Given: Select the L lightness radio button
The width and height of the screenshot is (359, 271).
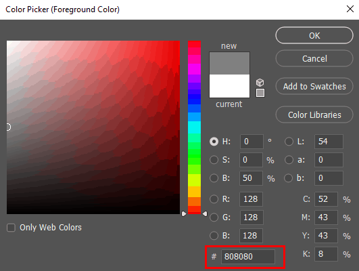Looking at the screenshot, I should [x=289, y=142].
